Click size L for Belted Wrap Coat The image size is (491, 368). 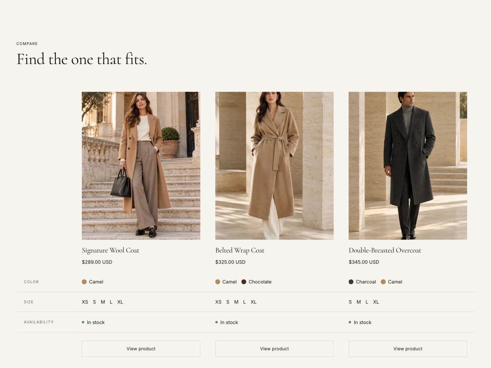point(244,302)
